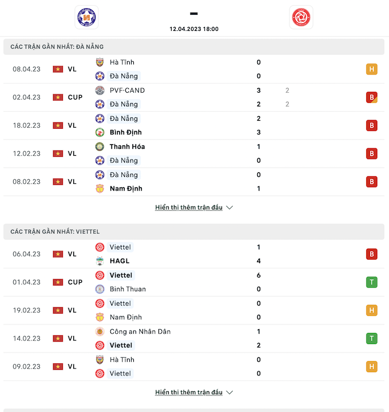The image size is (389, 412).
Task: Click 'Hiển thị thêm trận đấu' under Viettel
Action: [x=189, y=392]
